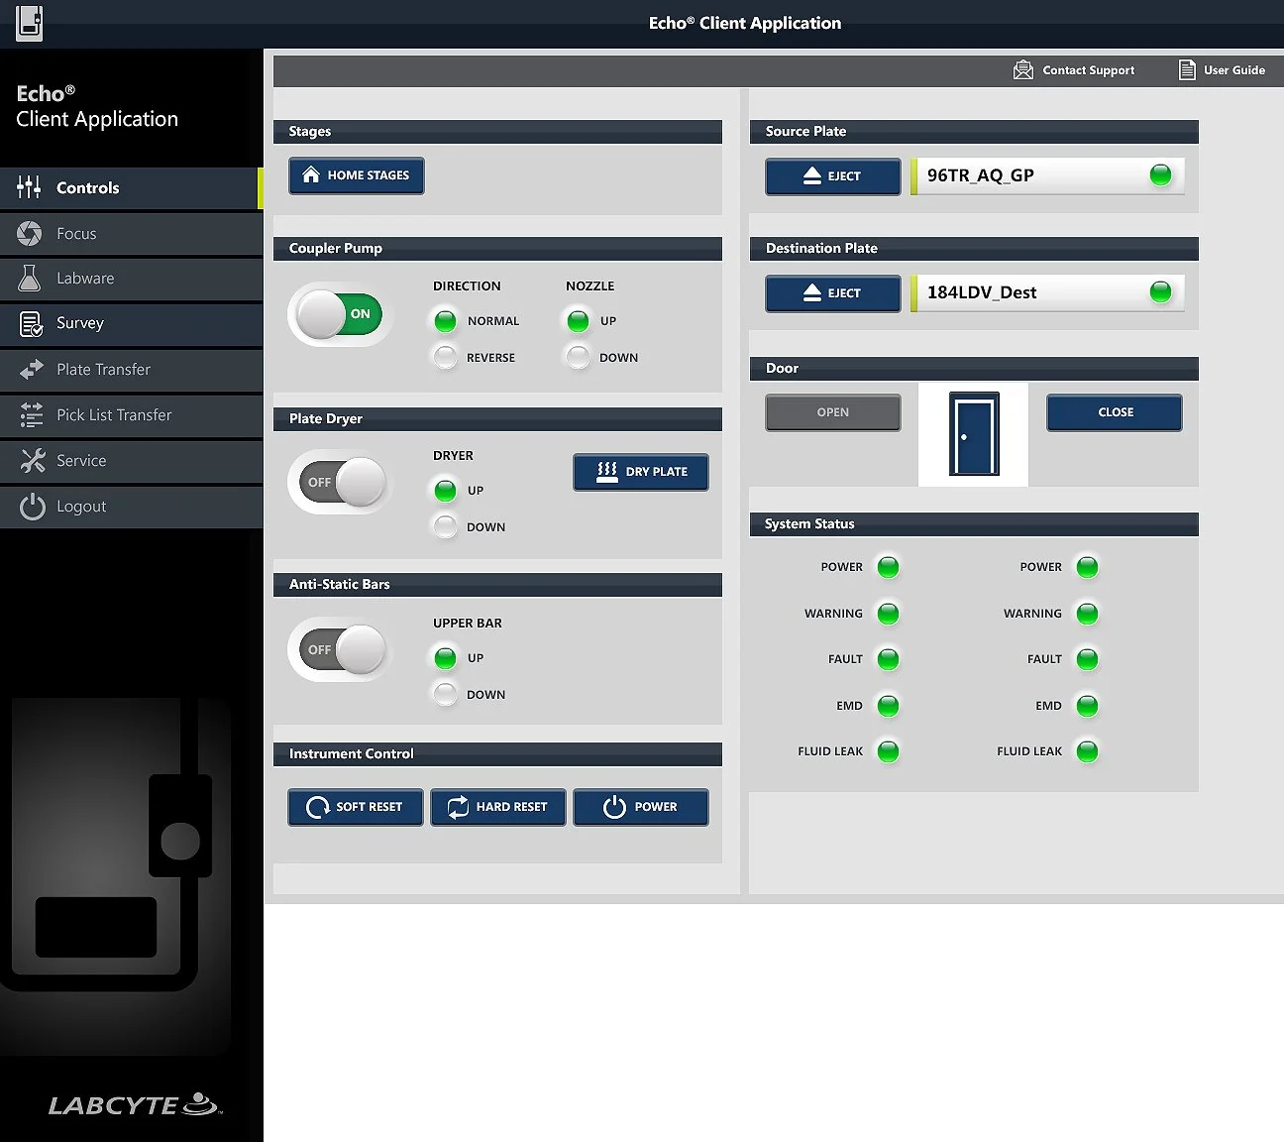Click the Plate Transfer arrows icon
This screenshot has height=1142, width=1284.
[31, 369]
